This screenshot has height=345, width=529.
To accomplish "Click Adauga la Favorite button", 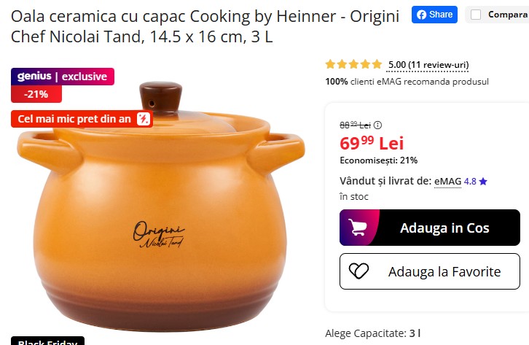I will click(x=429, y=271).
